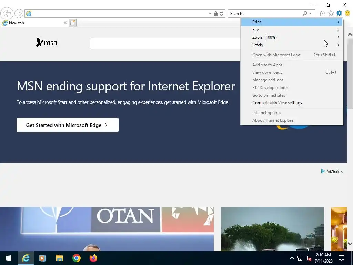Close the New tab tab

[65, 23]
